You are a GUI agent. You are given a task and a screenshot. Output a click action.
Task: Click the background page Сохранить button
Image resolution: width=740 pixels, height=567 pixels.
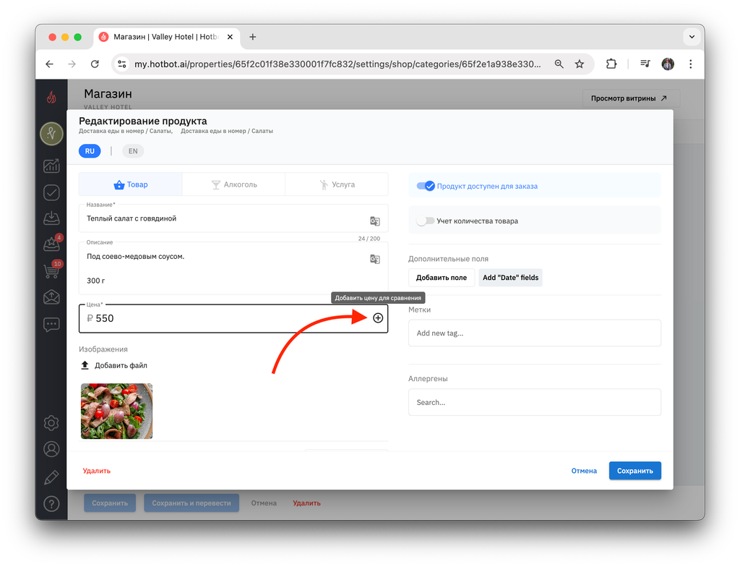(110, 503)
